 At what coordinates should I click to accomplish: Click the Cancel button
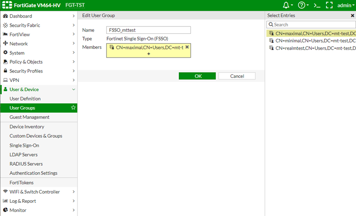pyautogui.click(x=237, y=76)
